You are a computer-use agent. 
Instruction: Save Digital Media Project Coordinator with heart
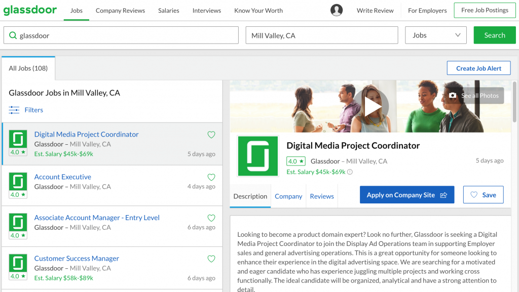point(211,135)
